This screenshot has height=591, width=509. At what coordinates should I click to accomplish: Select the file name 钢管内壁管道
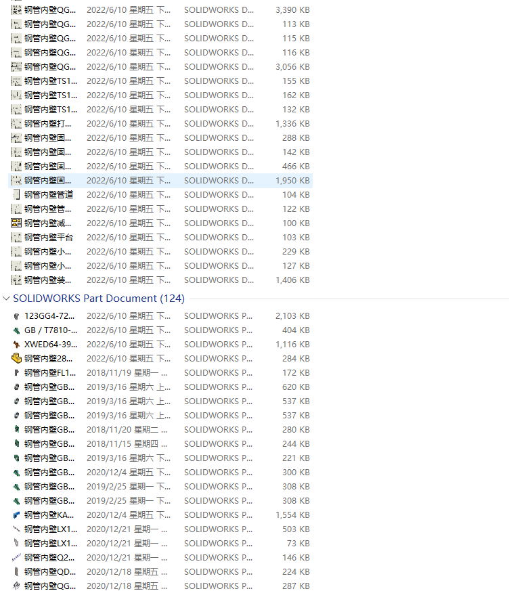click(49, 195)
